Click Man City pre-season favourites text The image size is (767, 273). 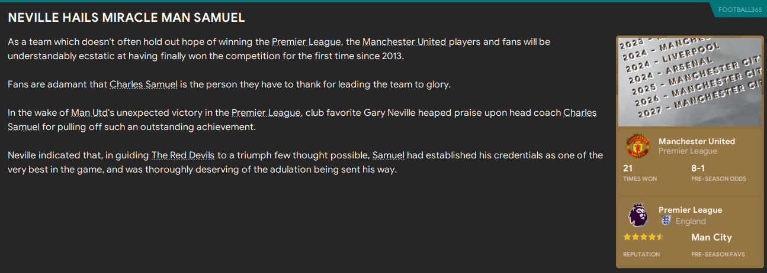click(711, 238)
